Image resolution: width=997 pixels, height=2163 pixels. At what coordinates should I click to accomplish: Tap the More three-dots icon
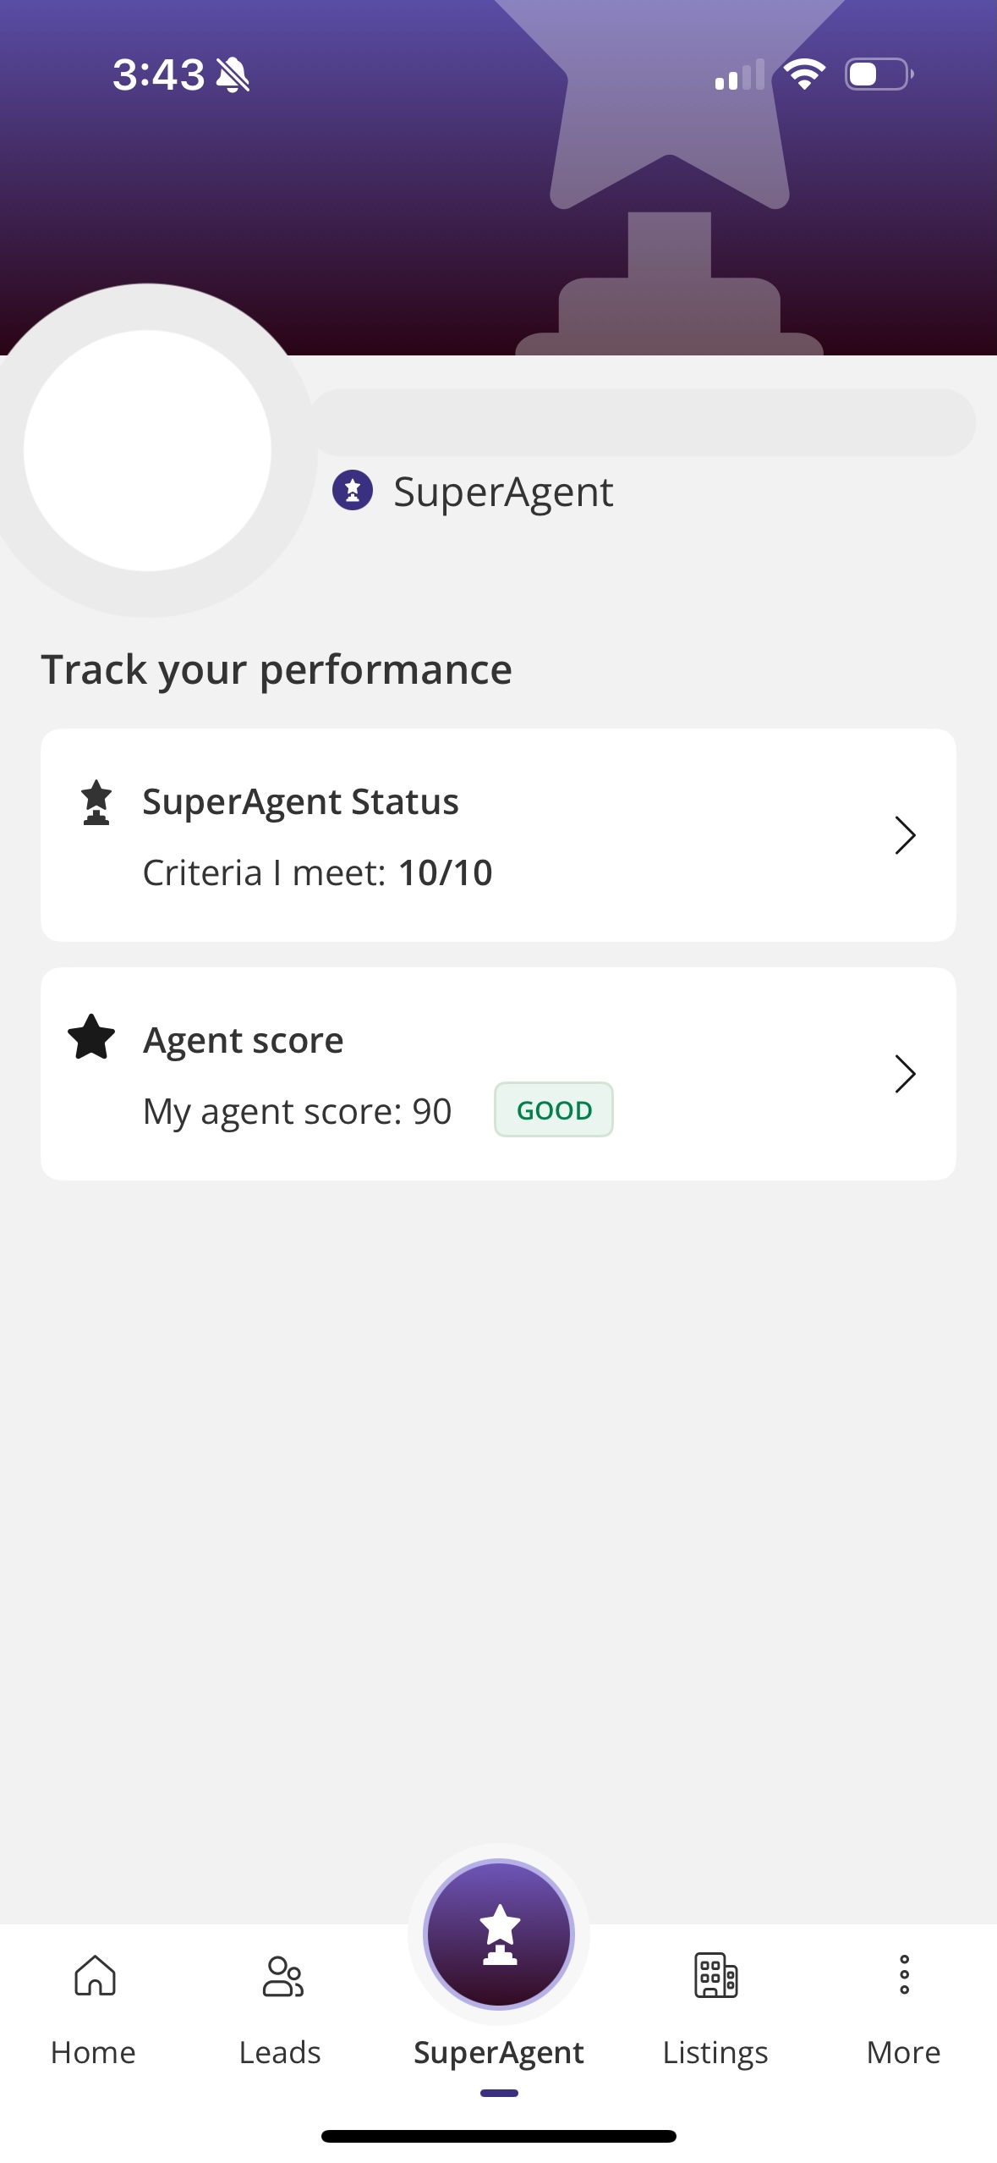(x=904, y=1974)
